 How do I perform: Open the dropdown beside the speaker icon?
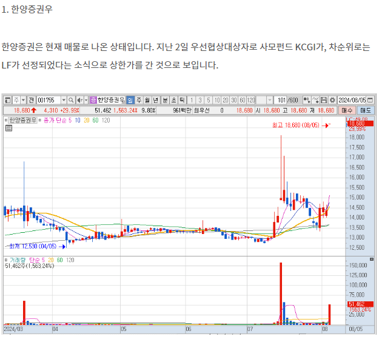point(86,100)
